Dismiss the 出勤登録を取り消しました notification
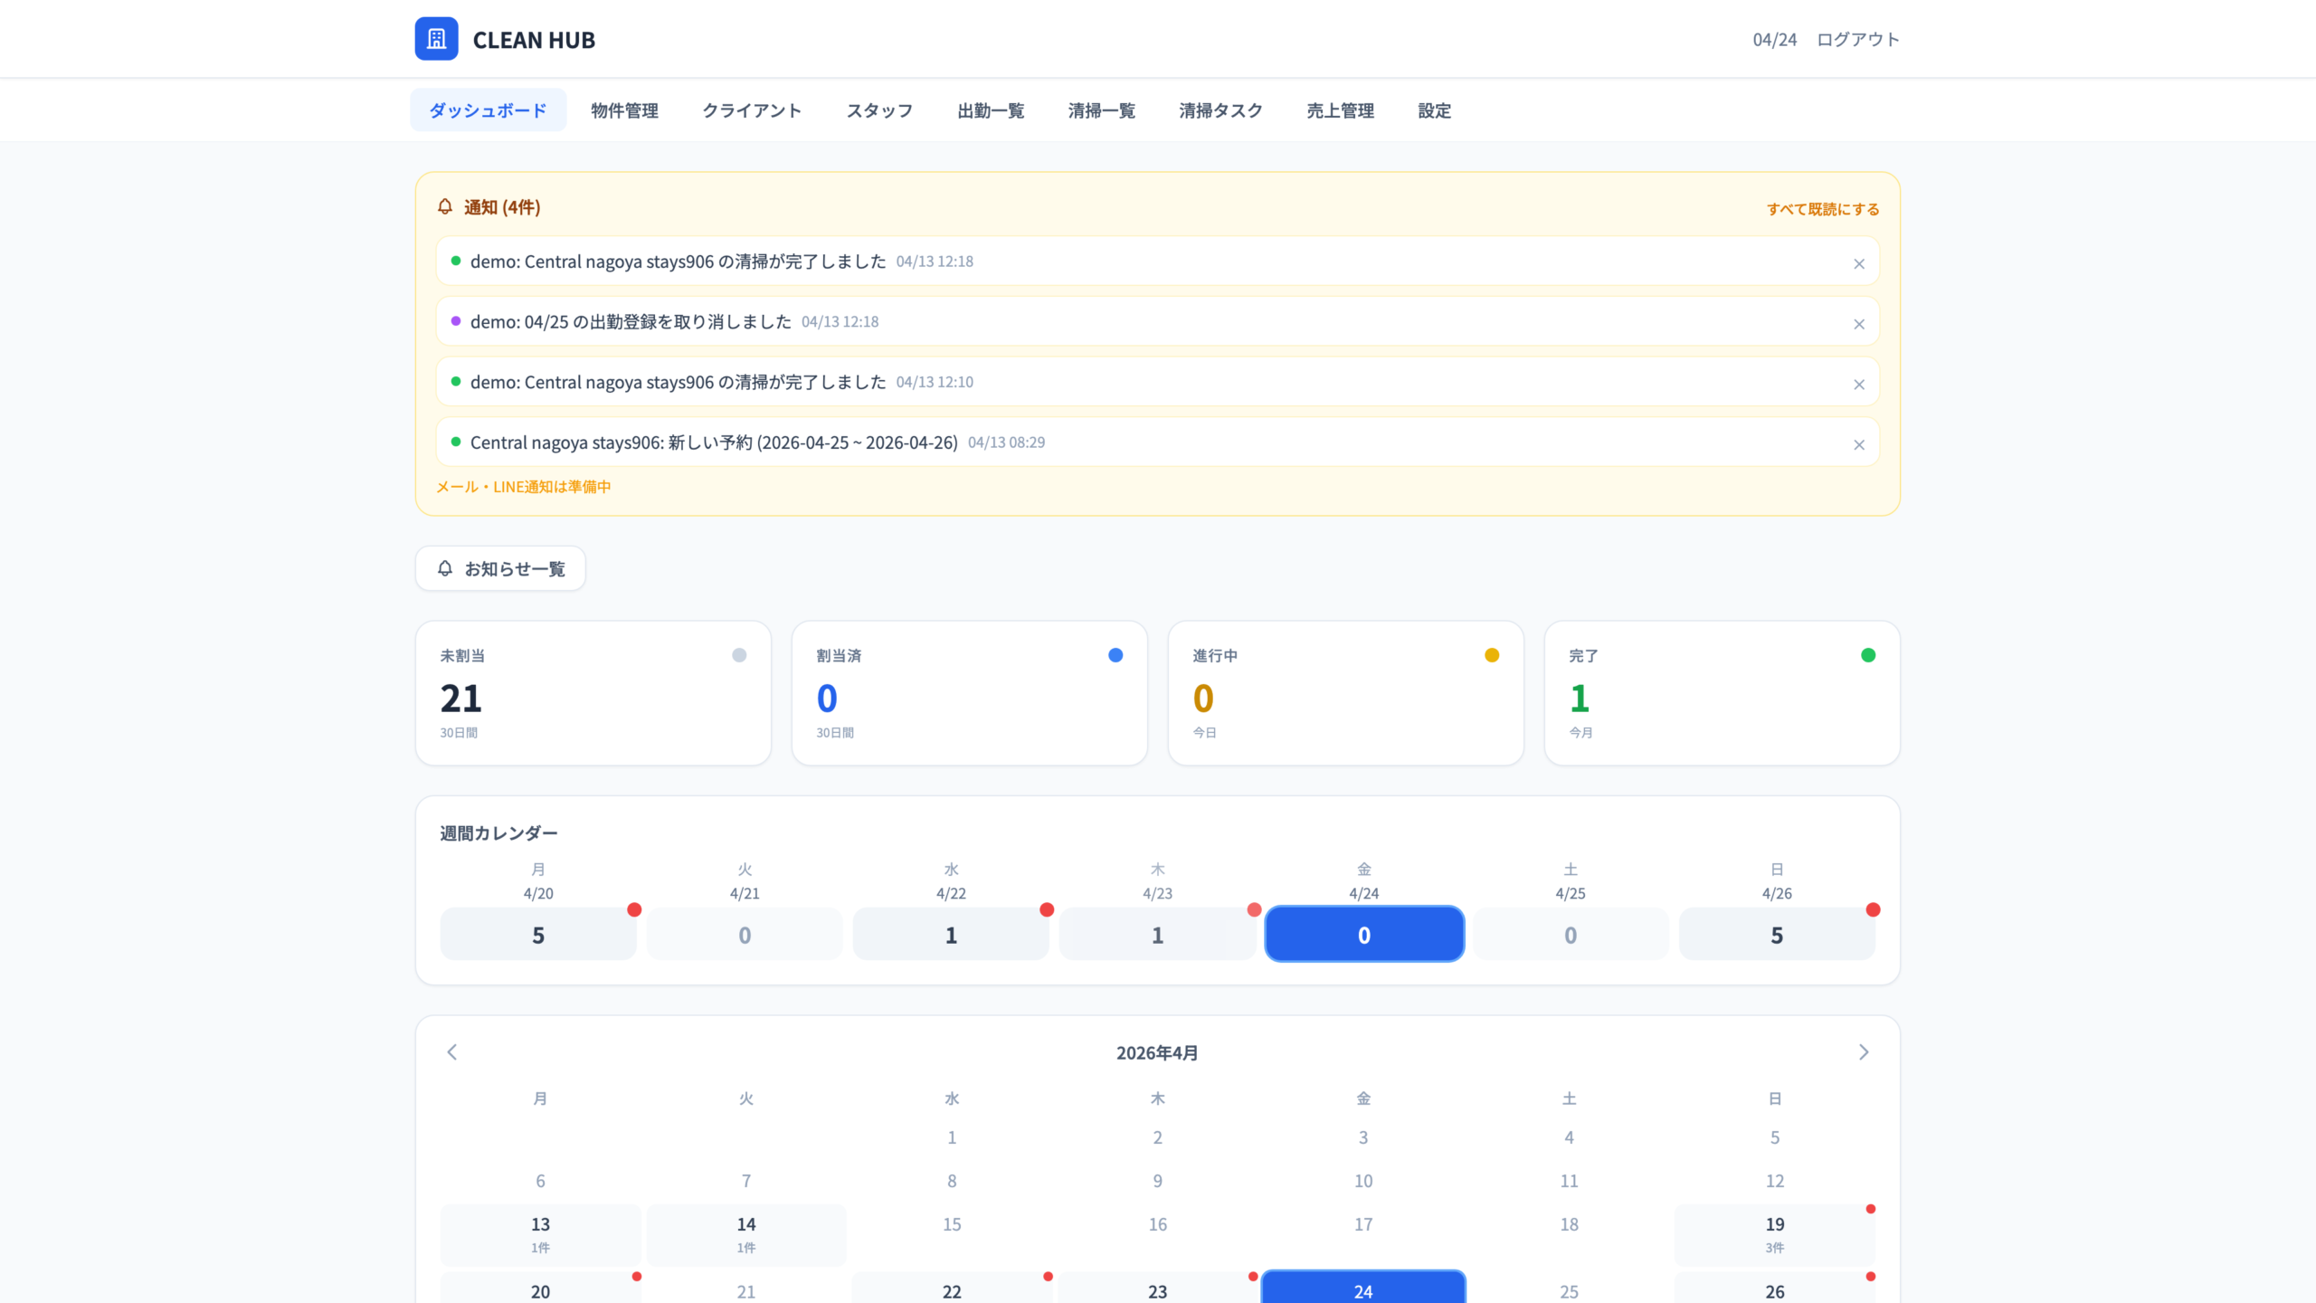Image resolution: width=2316 pixels, height=1303 pixels. point(1859,324)
